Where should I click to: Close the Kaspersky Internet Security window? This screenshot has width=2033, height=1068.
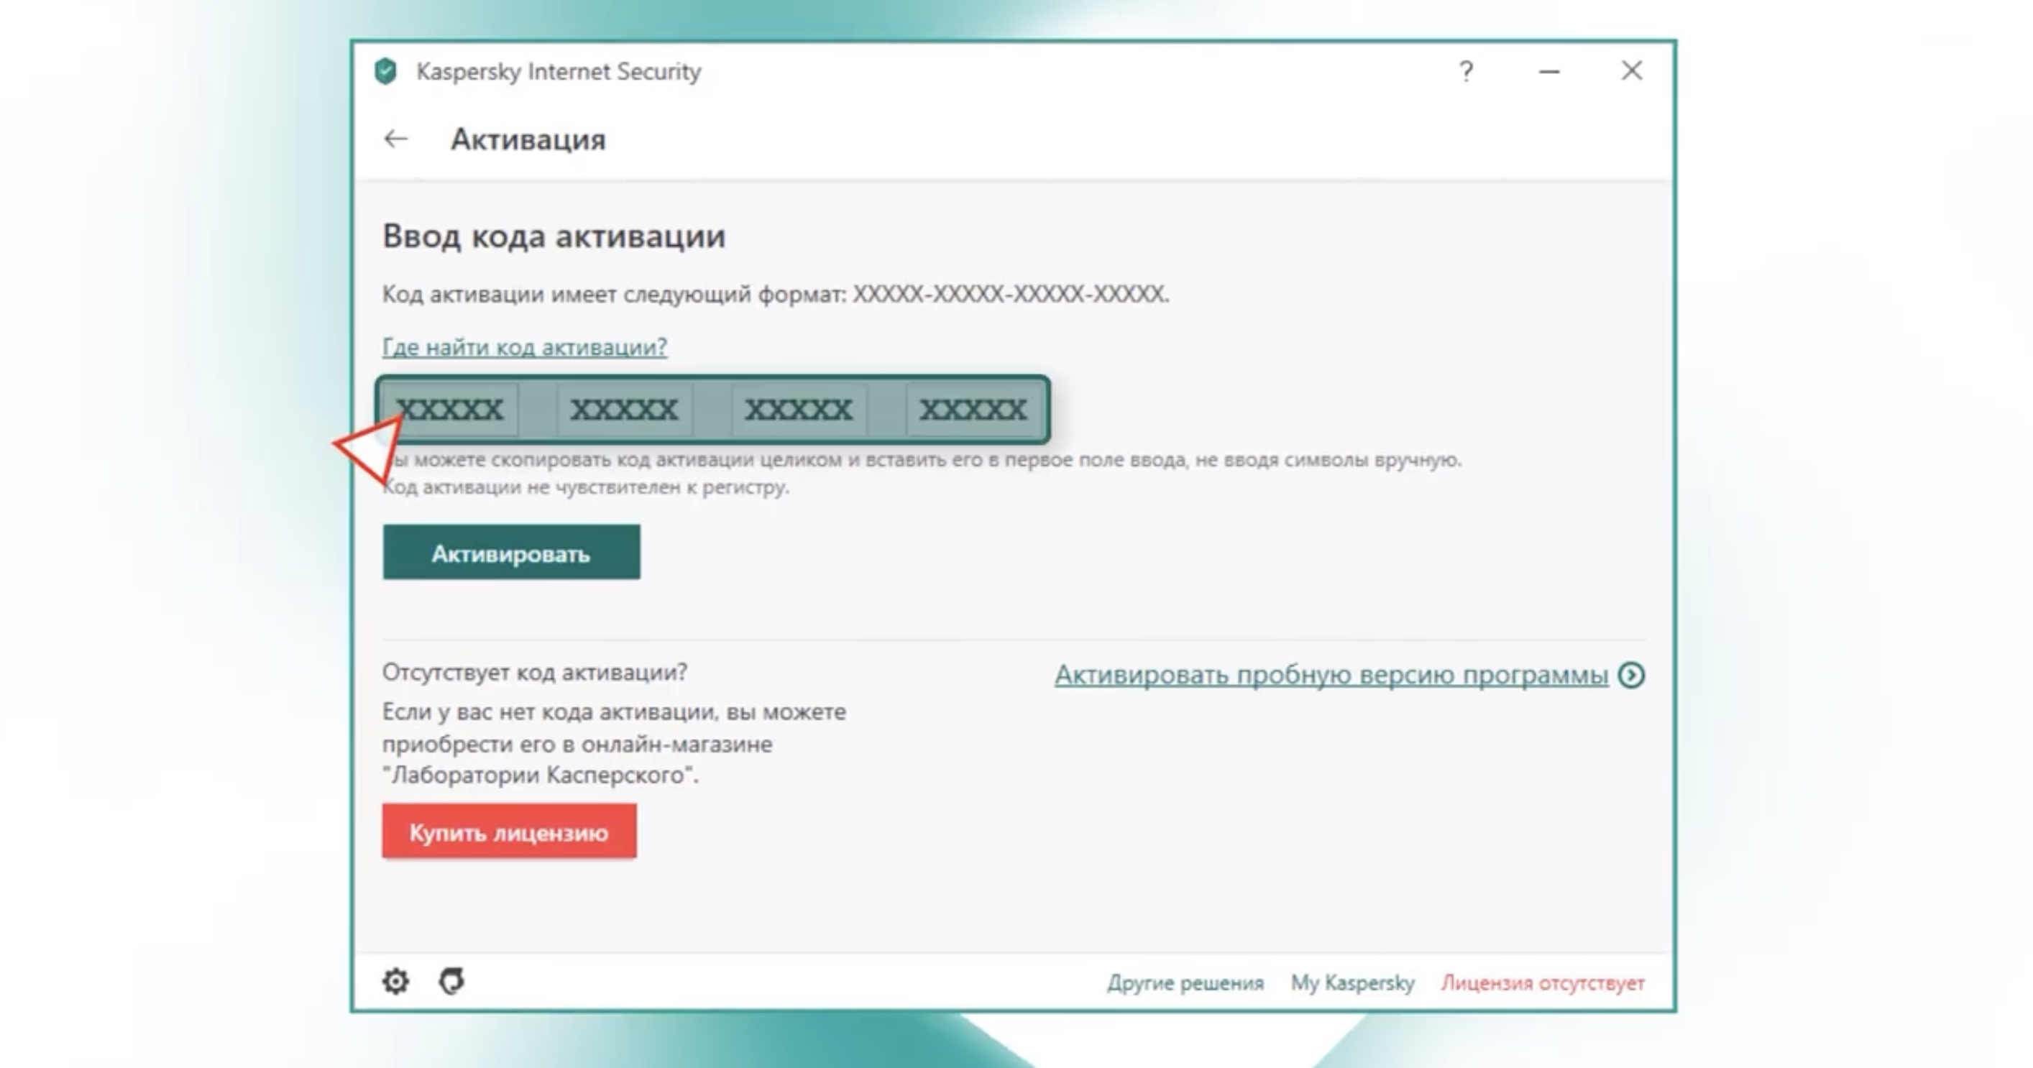point(1632,71)
